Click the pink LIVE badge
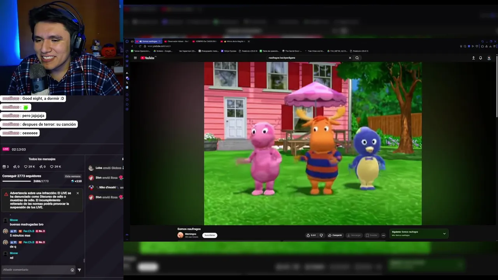498x280 pixels. tap(6, 149)
